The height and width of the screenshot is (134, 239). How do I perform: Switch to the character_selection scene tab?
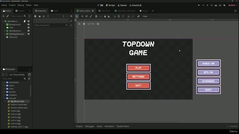click(125, 11)
